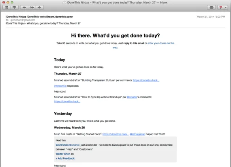Click Walter Chen name in comments
This screenshot has height=167, width=231.
(x=63, y=154)
